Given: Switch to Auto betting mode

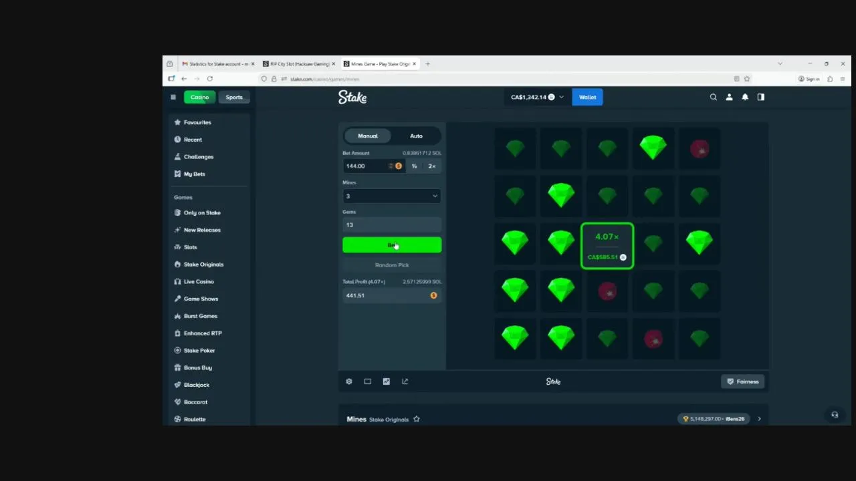Looking at the screenshot, I should pos(416,136).
